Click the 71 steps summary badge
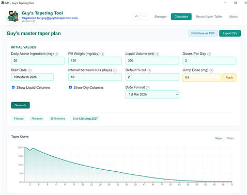The width and height of the screenshot is (247, 195). [x=19, y=119]
